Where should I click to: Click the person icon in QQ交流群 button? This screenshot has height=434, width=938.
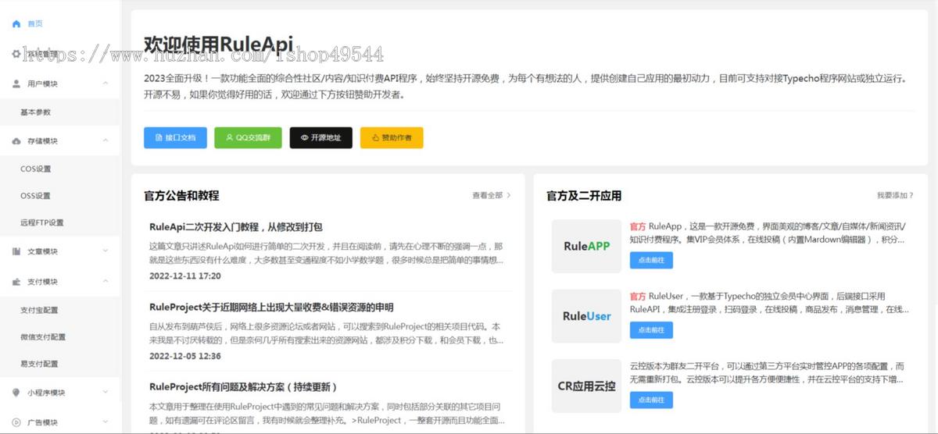coord(229,137)
